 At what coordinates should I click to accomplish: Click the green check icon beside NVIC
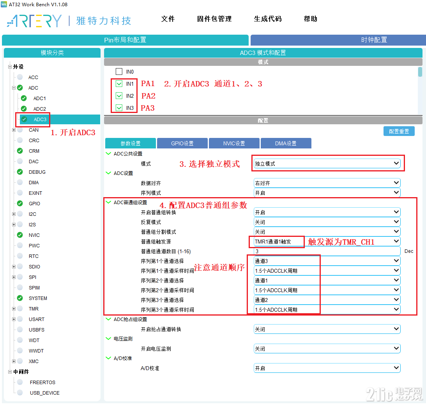click(20, 235)
